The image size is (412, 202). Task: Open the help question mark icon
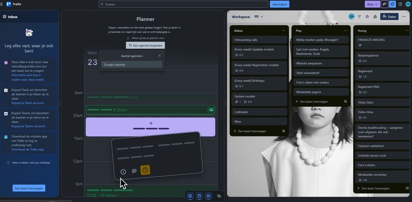coord(400,4)
